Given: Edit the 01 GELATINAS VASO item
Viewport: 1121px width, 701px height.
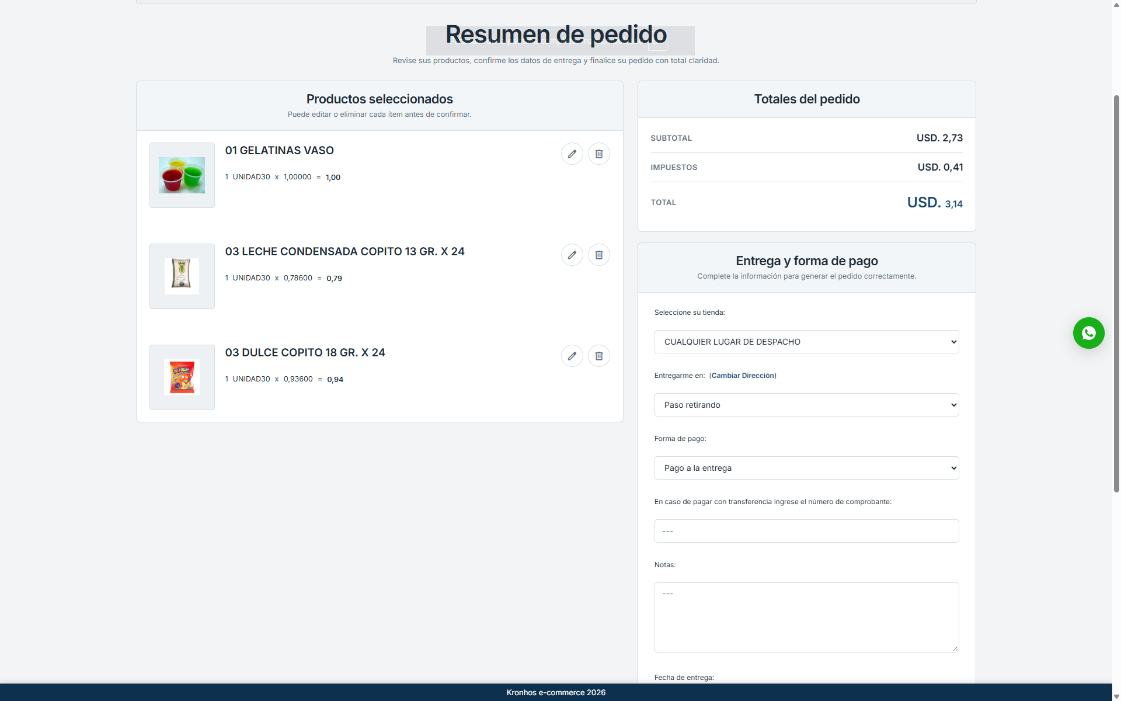Looking at the screenshot, I should tap(572, 154).
